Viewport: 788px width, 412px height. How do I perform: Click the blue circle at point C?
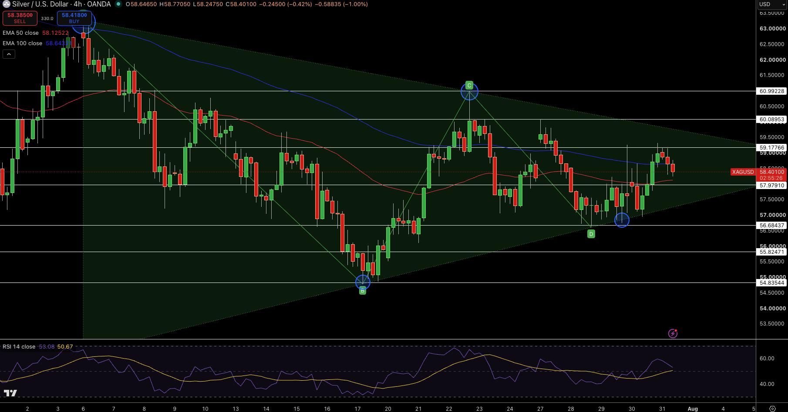point(469,92)
